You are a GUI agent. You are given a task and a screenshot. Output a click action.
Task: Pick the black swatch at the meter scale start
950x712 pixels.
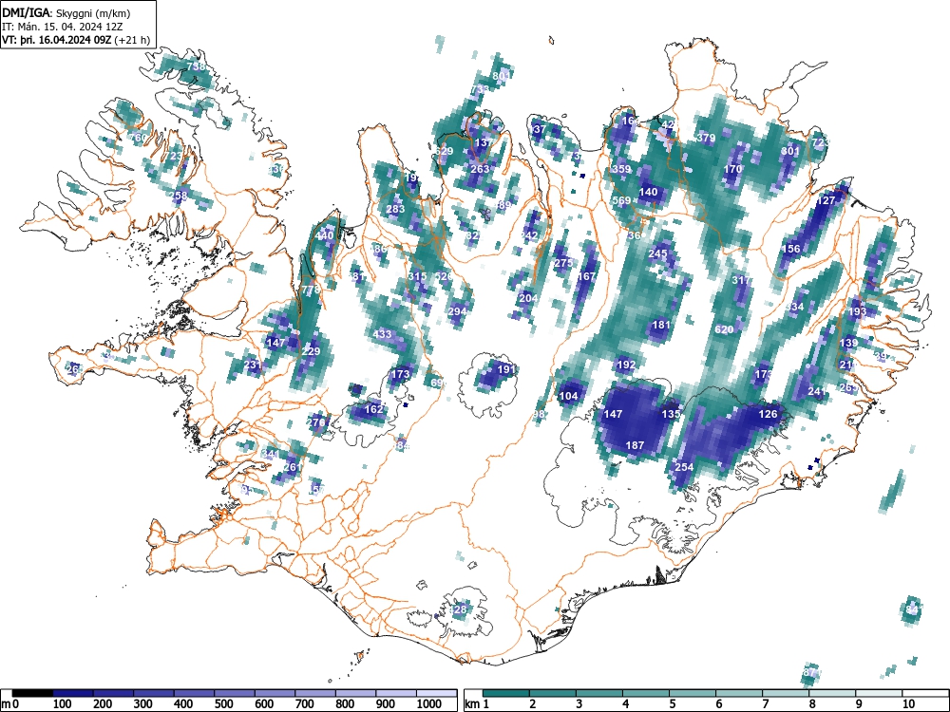pyautogui.click(x=32, y=693)
